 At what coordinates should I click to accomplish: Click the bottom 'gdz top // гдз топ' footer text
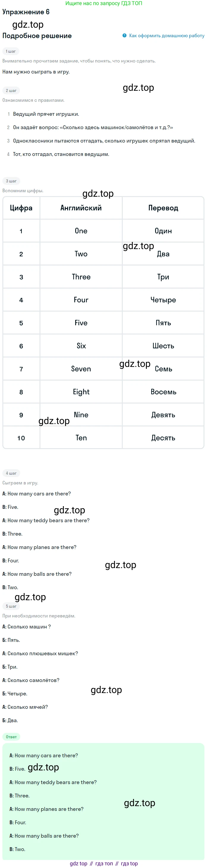104,864
